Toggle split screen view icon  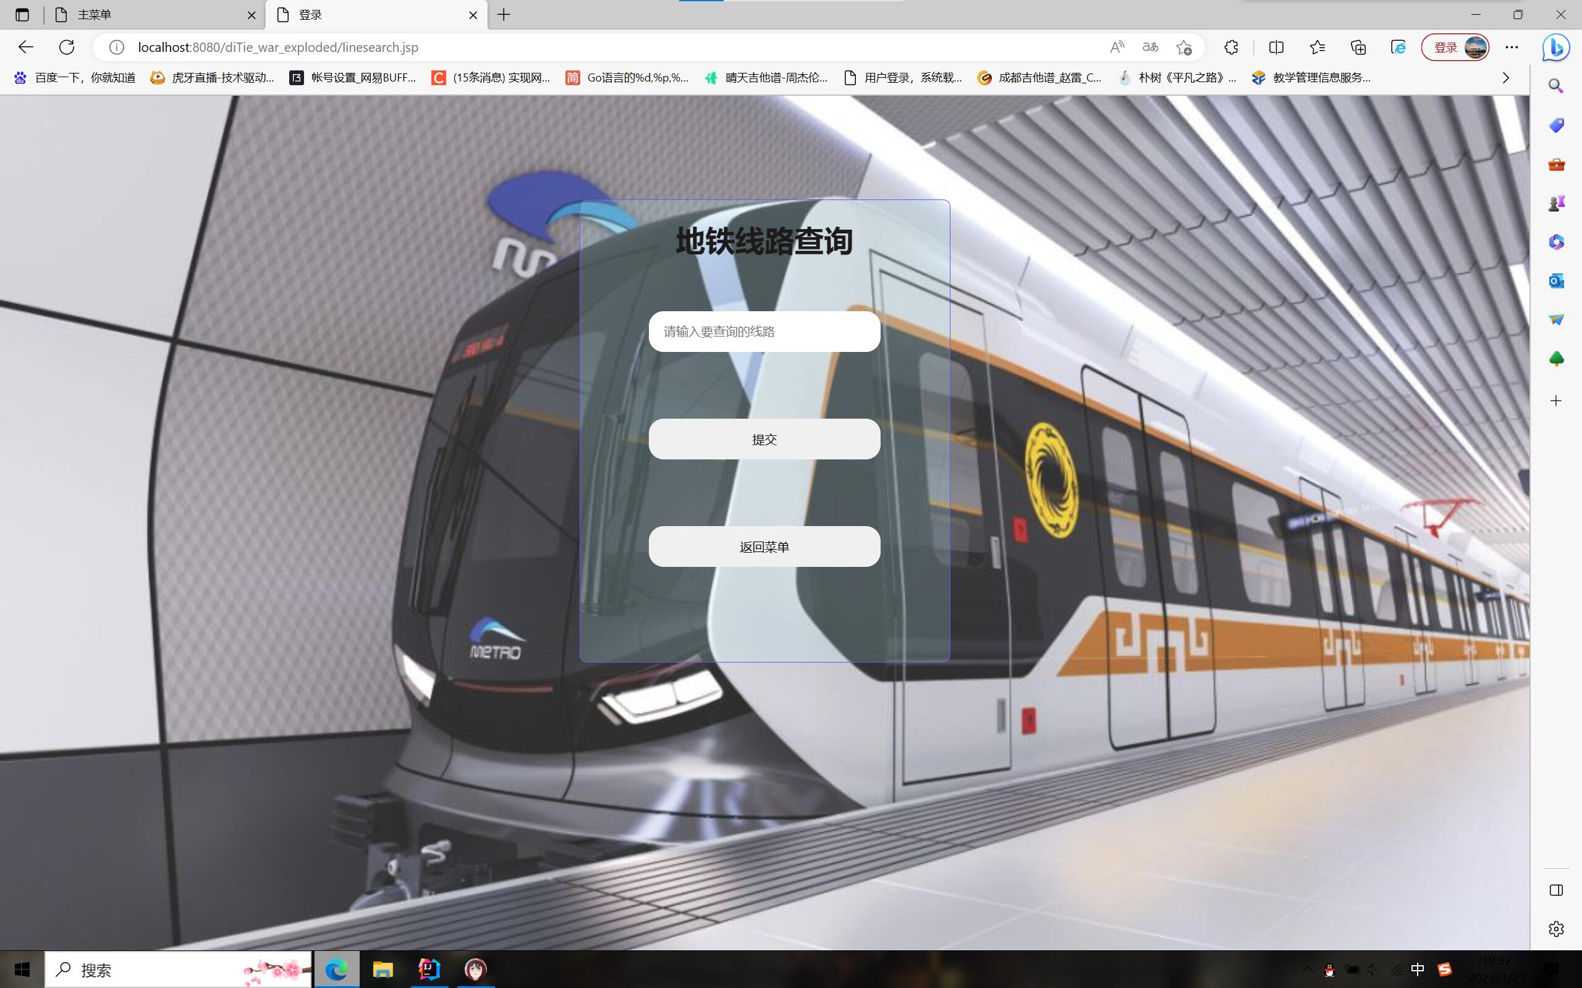(x=1275, y=47)
